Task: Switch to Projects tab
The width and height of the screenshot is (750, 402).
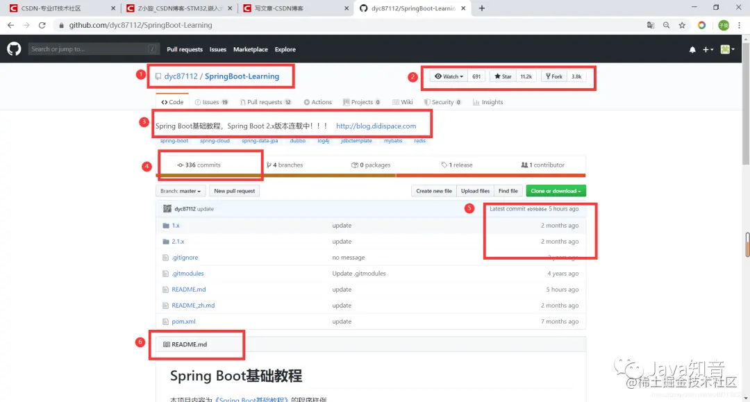Action: point(362,102)
